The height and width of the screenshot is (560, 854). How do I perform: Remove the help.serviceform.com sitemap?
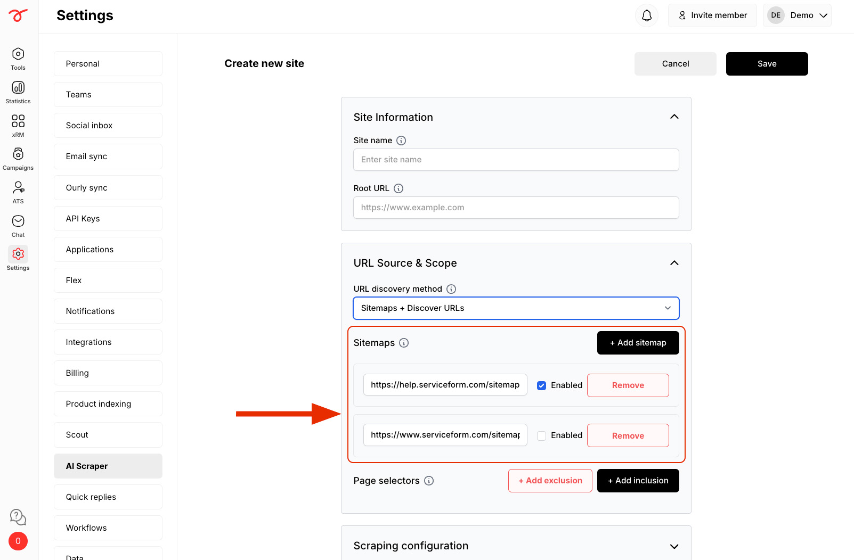628,385
